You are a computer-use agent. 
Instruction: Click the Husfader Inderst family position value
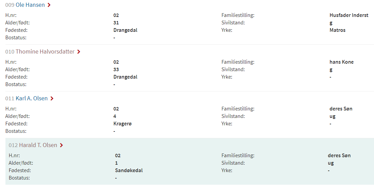[x=349, y=15]
